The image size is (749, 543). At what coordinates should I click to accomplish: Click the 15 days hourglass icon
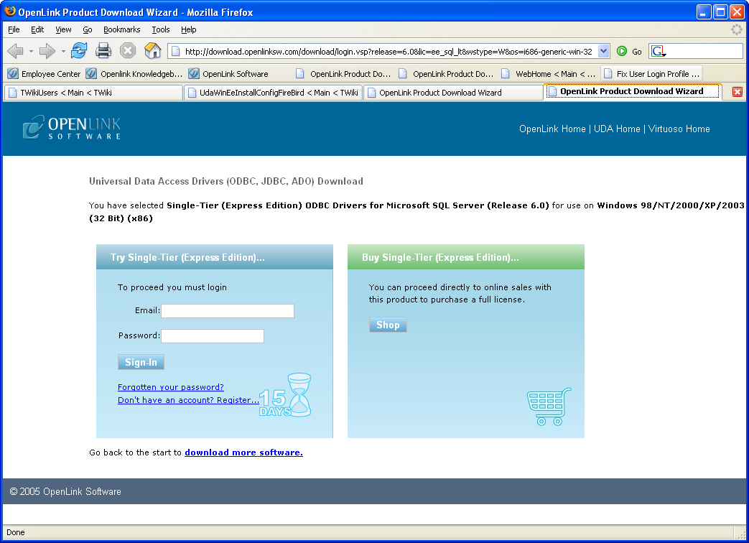click(x=286, y=396)
